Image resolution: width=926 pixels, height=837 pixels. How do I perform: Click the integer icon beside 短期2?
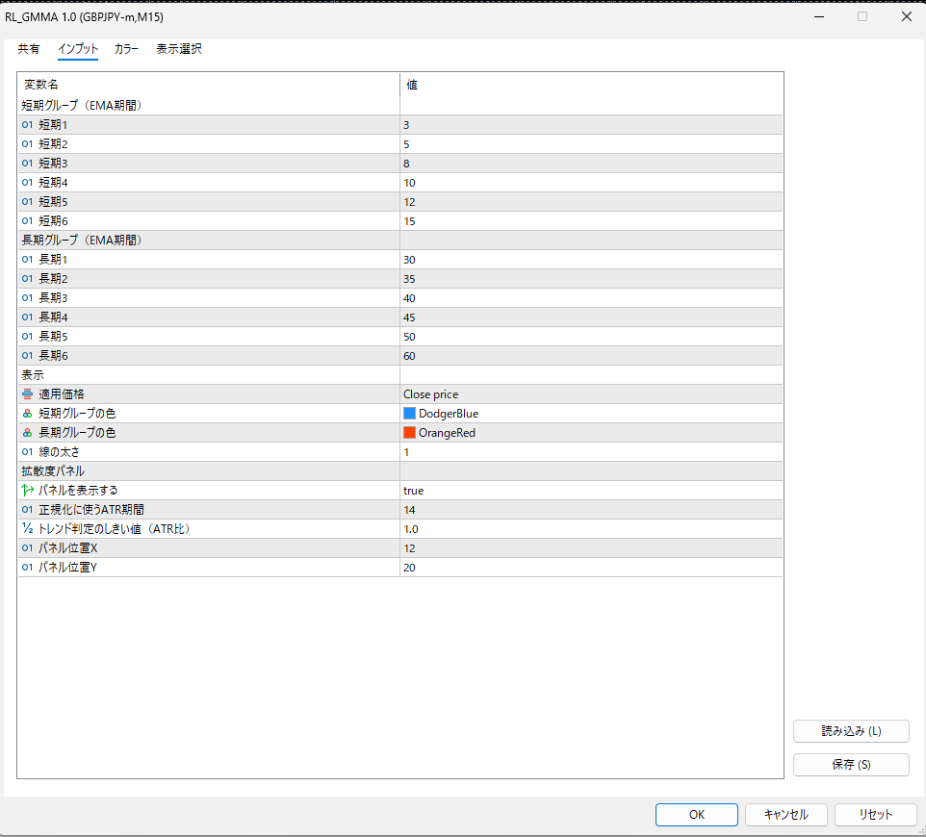pyautogui.click(x=27, y=144)
